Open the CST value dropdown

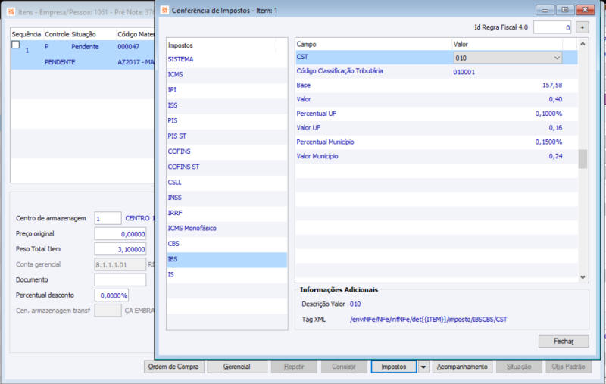tap(557, 58)
